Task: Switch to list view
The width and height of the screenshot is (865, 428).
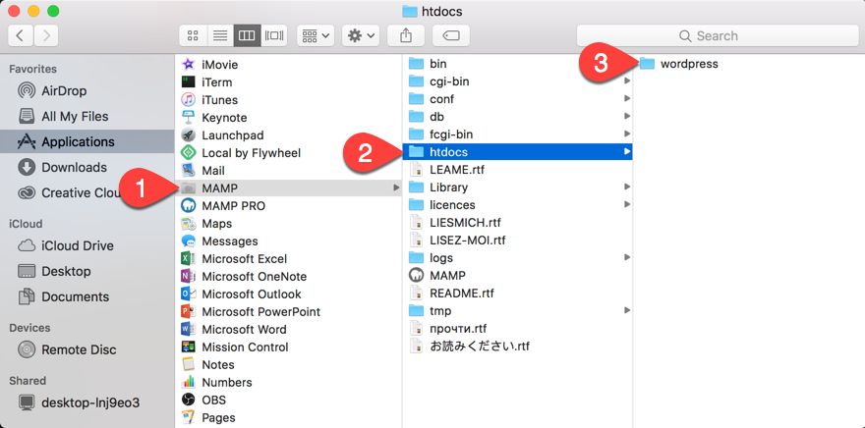Action: click(220, 35)
